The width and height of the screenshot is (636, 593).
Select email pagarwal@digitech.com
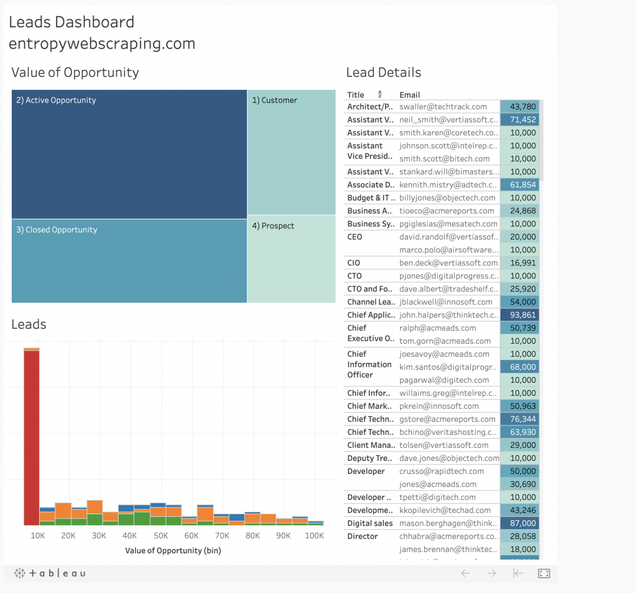444,380
